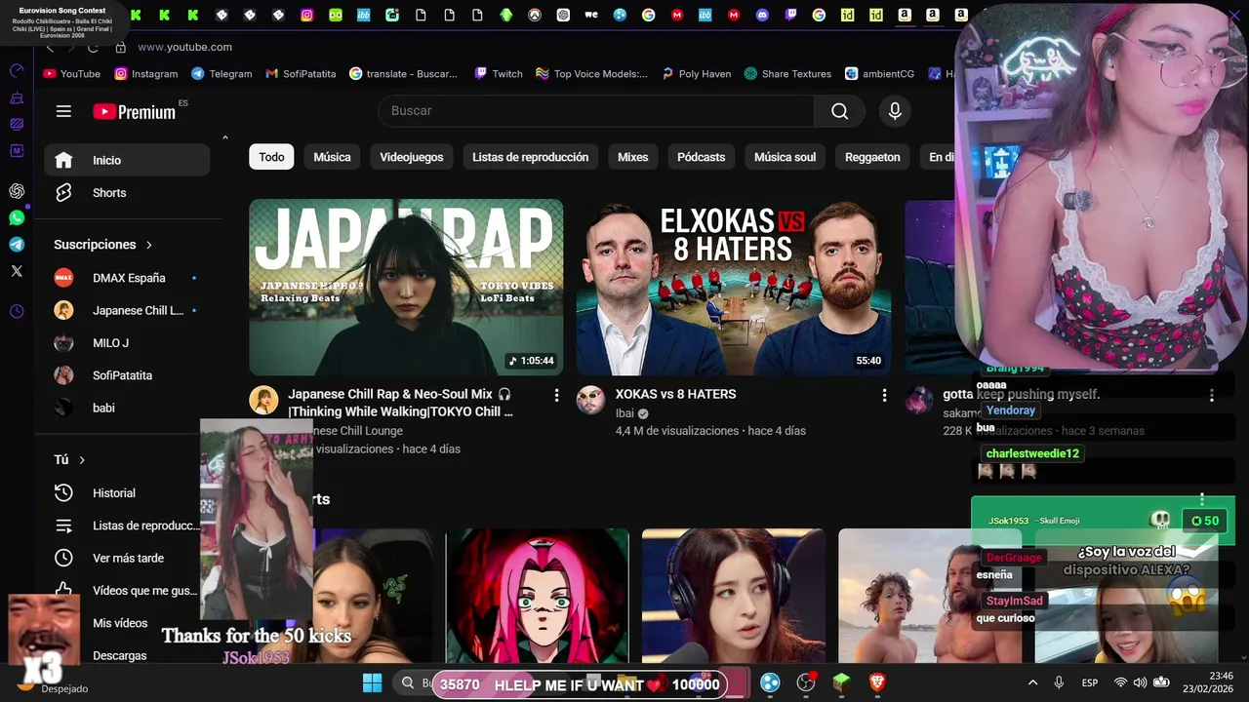The height and width of the screenshot is (702, 1249).
Task: Expand the Suscripciones section chevron
Action: click(149, 245)
